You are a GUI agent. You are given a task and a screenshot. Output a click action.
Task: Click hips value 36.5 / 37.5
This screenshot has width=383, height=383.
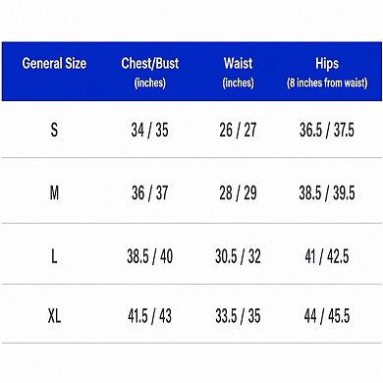327,130
